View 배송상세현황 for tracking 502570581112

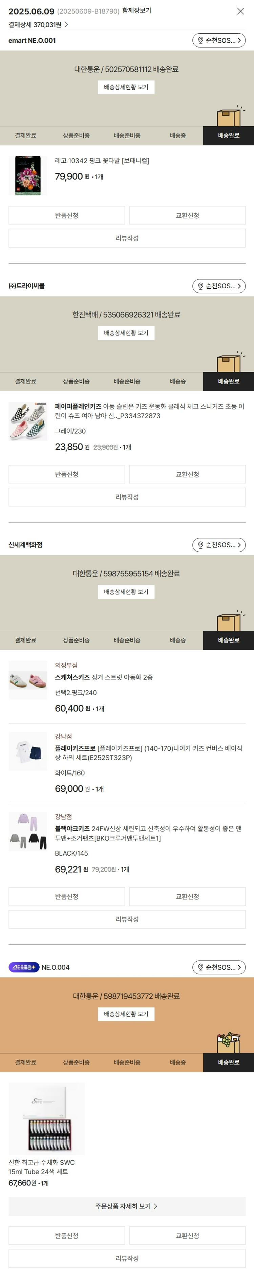pyautogui.click(x=126, y=87)
